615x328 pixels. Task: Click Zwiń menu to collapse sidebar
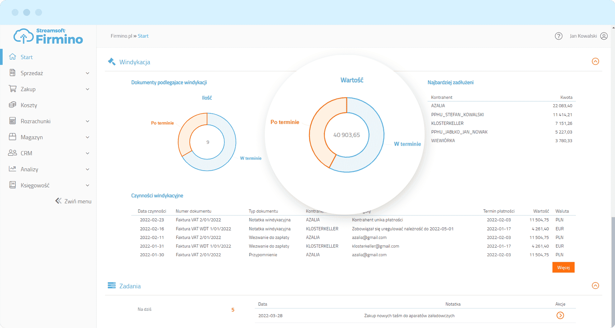78,201
